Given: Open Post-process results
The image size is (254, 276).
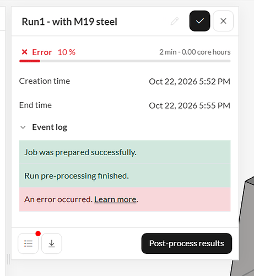Looking at the screenshot, I should [187, 243].
